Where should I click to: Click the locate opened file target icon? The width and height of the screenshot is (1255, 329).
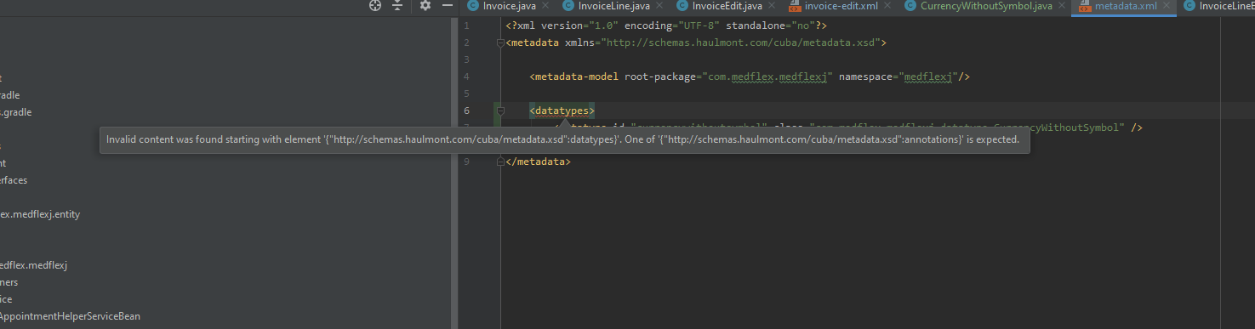pos(375,5)
